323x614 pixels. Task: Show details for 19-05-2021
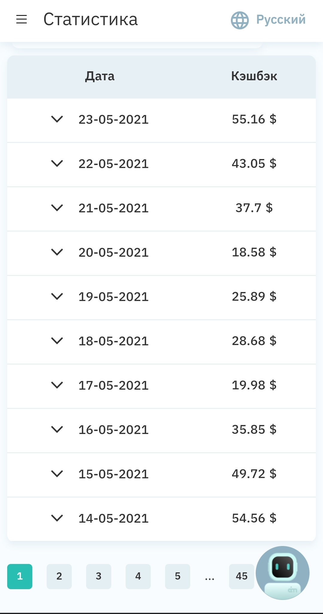click(x=57, y=297)
